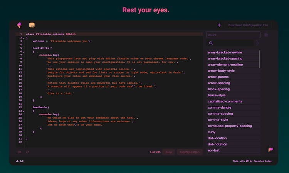
Task: Collapse the feedback fold arrow at line 23
Action: pos(23,111)
